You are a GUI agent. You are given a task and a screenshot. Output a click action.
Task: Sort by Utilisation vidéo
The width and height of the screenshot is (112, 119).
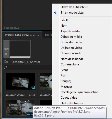pyautogui.click(x=71, y=48)
